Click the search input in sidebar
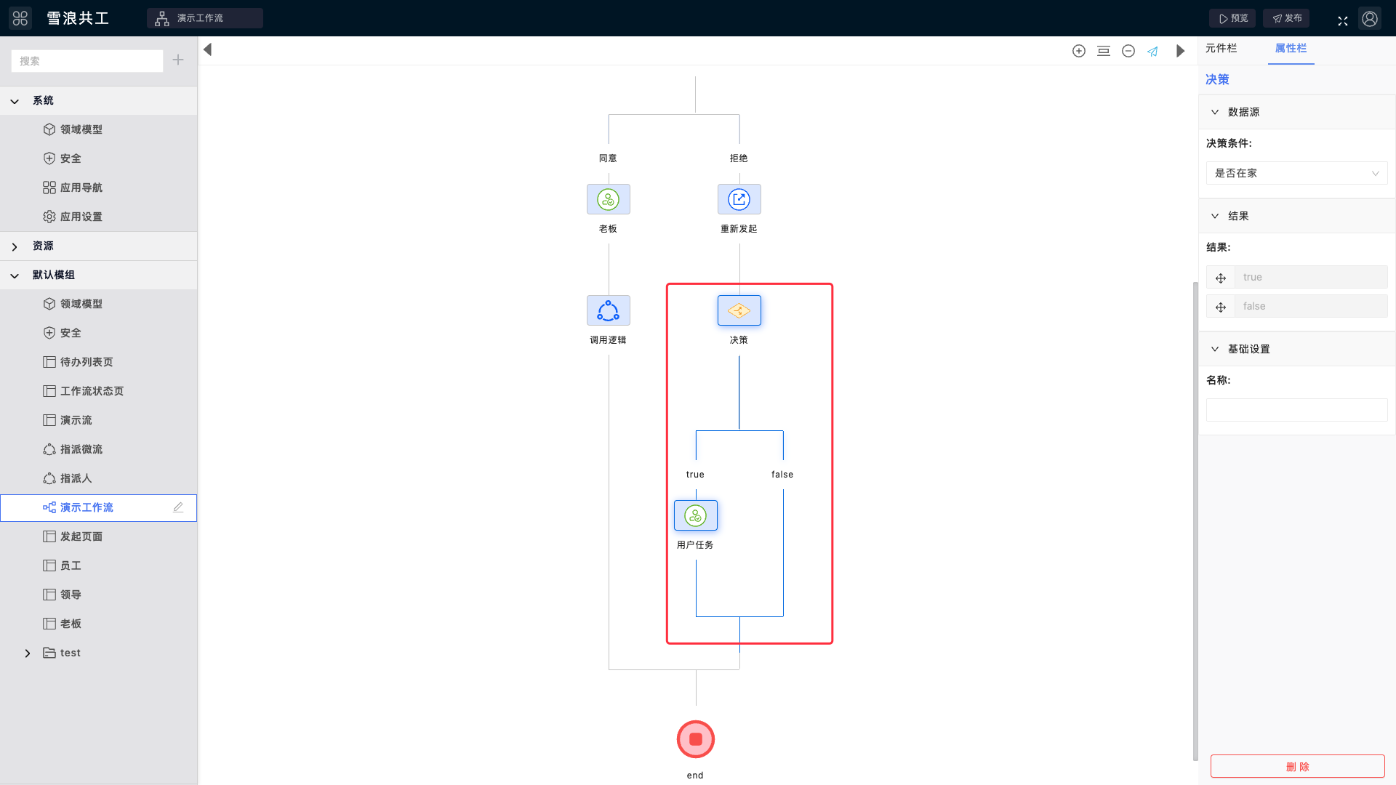The image size is (1396, 785). pyautogui.click(x=87, y=61)
